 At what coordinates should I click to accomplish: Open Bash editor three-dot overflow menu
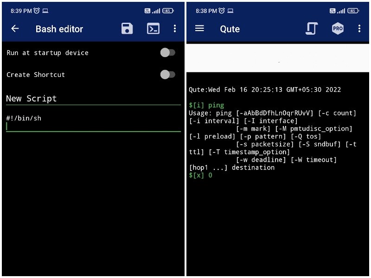tap(175, 29)
